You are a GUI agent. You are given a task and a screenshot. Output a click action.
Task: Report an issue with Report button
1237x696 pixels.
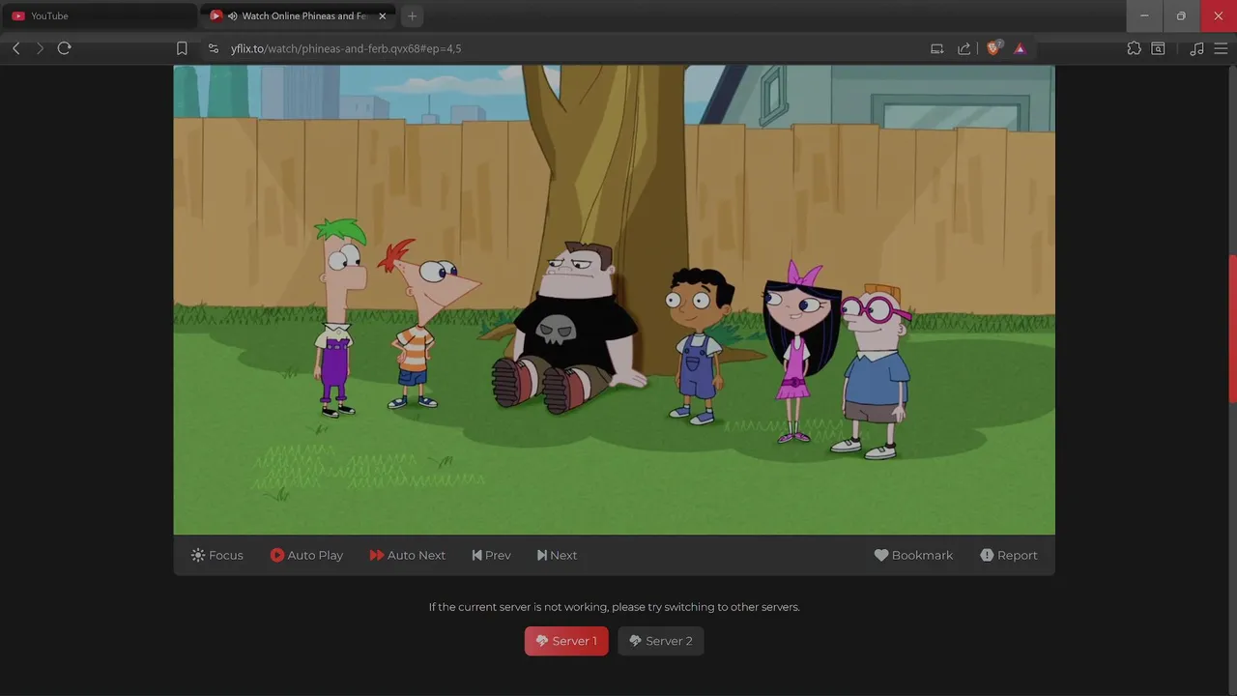tap(1008, 555)
